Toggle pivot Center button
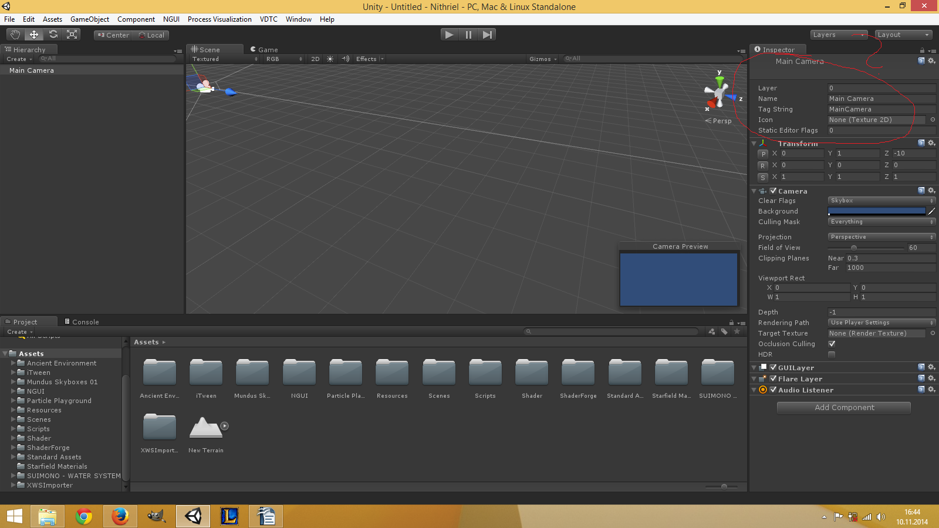This screenshot has height=528, width=939. point(113,35)
